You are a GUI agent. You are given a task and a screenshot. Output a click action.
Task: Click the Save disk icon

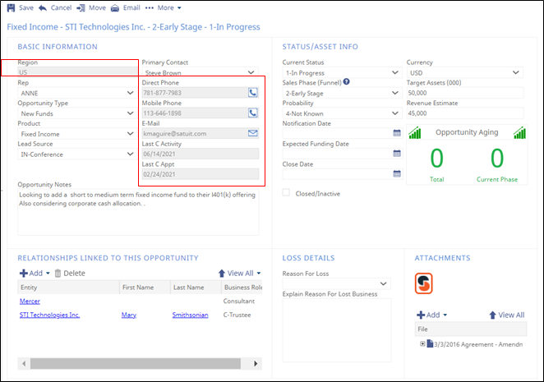point(12,7)
